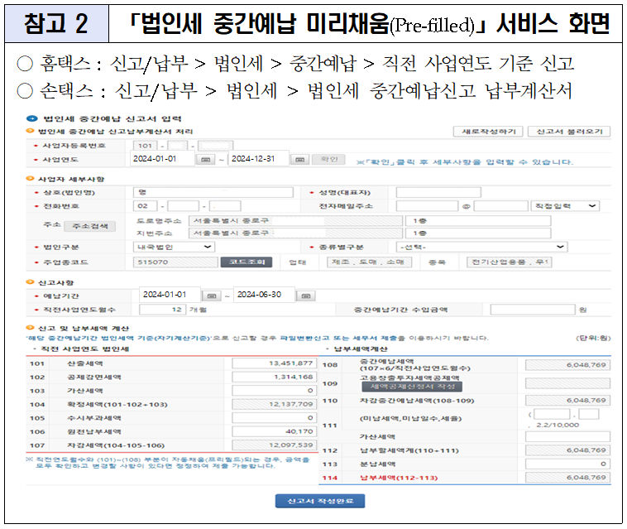
Task: Click the 가산세액 field under 납부세액계산
Action: [567, 436]
